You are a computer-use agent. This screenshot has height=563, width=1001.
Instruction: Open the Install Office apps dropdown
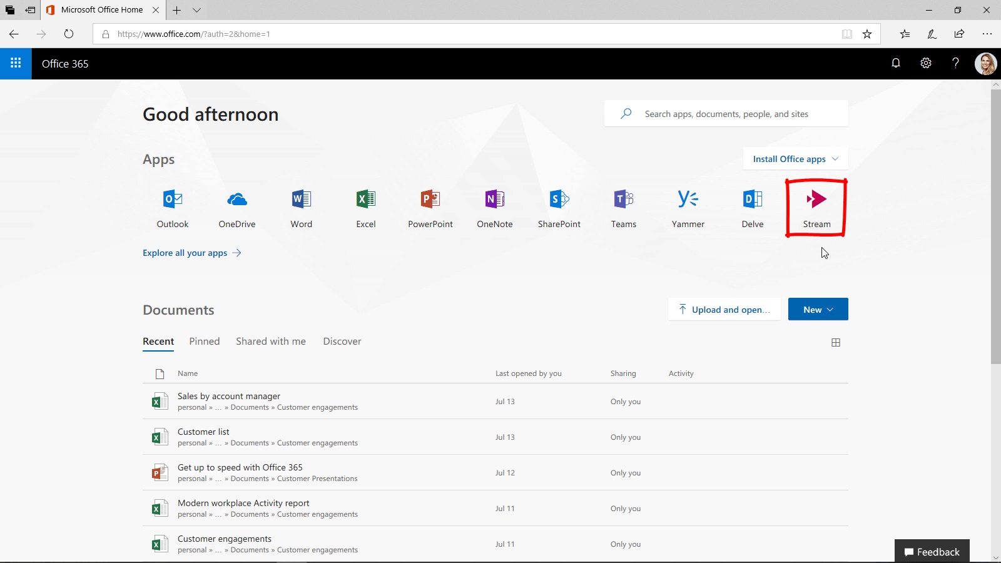tap(795, 158)
